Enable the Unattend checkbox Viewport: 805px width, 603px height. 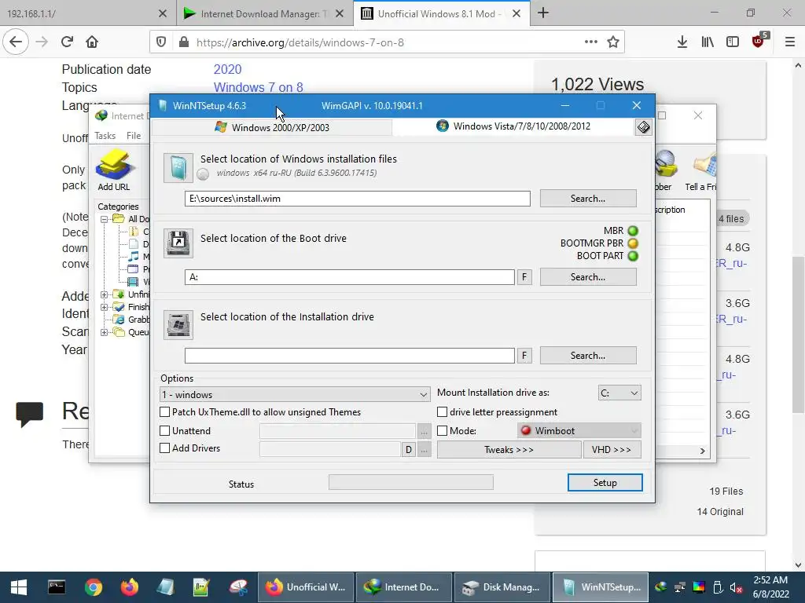pyautogui.click(x=165, y=431)
